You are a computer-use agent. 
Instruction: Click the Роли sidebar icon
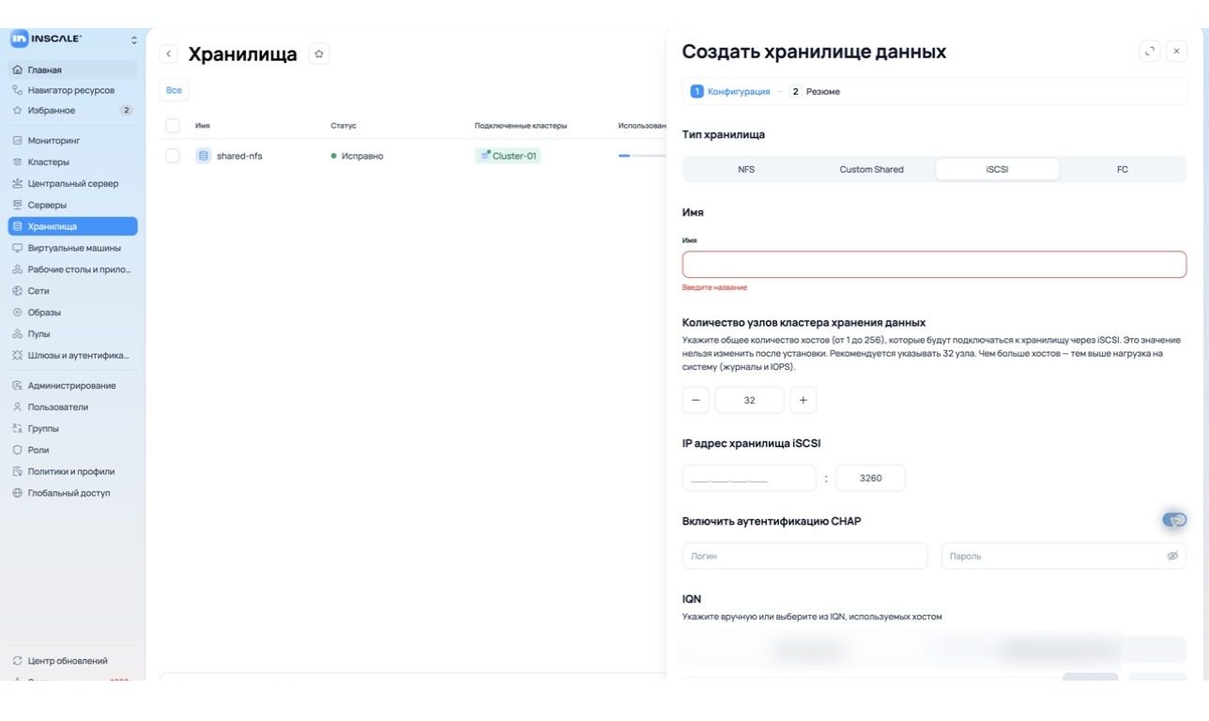tap(17, 450)
